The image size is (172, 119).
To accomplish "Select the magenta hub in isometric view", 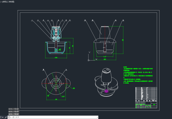I will 106,91.
